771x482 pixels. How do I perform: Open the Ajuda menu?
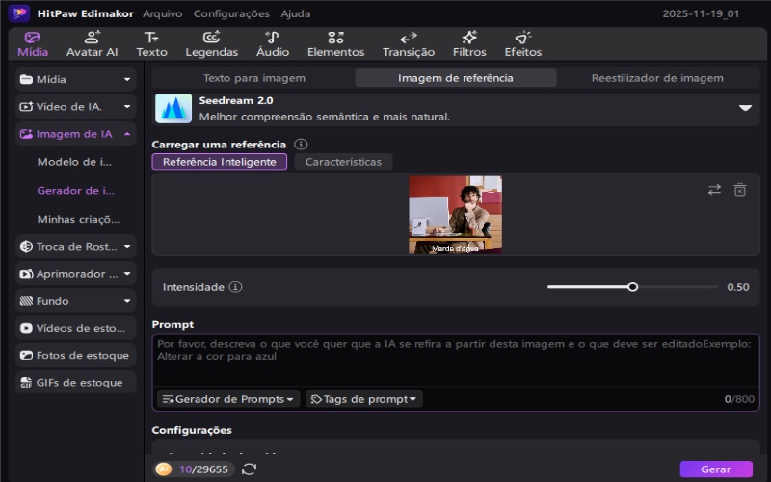296,13
